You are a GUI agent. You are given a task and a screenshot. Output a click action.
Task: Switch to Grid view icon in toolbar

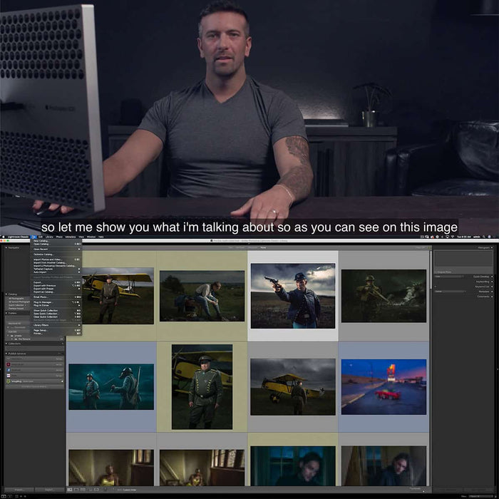[70, 490]
